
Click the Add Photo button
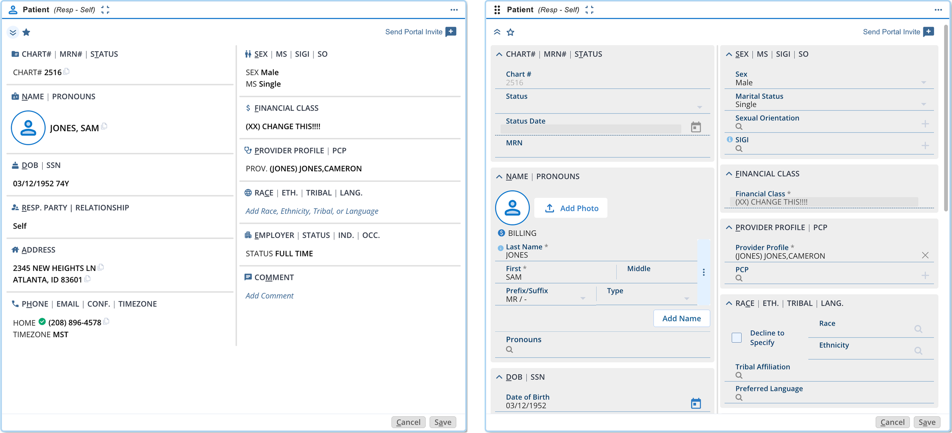pos(570,208)
